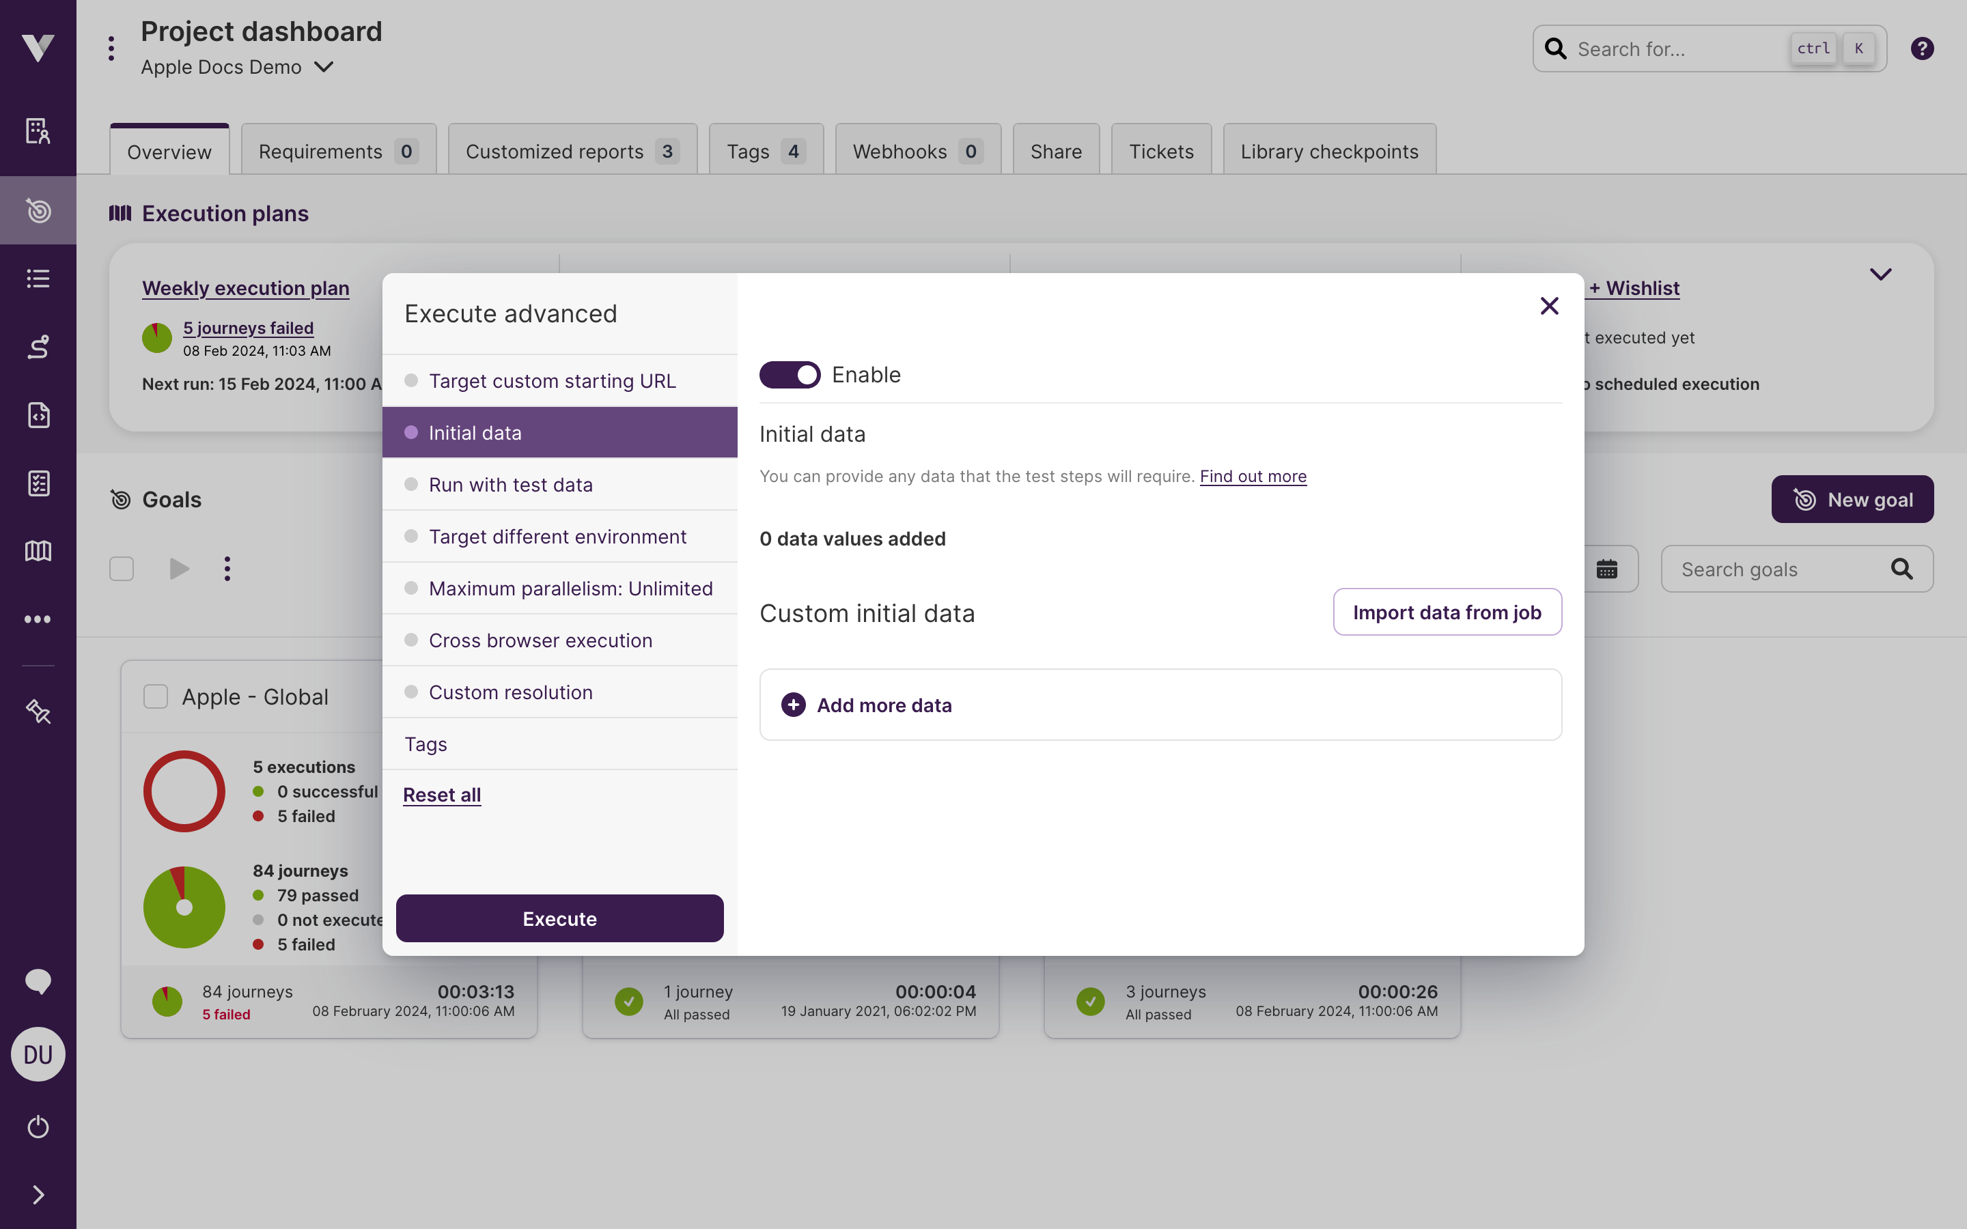Image resolution: width=1967 pixels, height=1229 pixels.
Task: Expand the sidebar with the chevron arrow
Action: 38,1194
